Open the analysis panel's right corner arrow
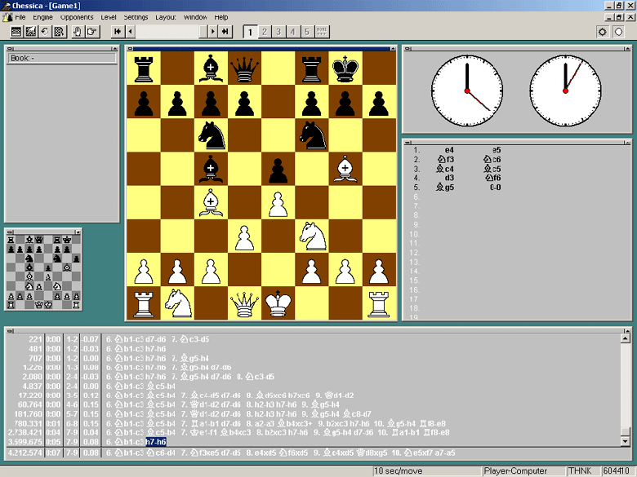637x477 pixels. click(627, 330)
